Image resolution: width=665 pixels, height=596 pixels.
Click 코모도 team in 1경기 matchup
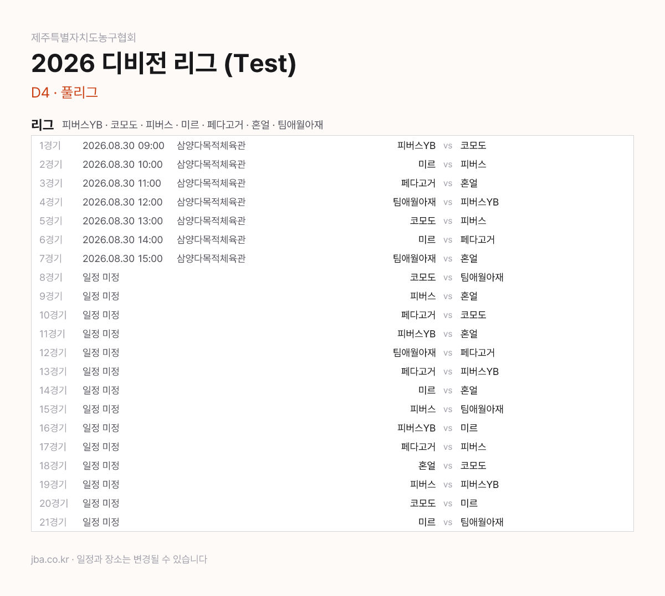(x=473, y=146)
